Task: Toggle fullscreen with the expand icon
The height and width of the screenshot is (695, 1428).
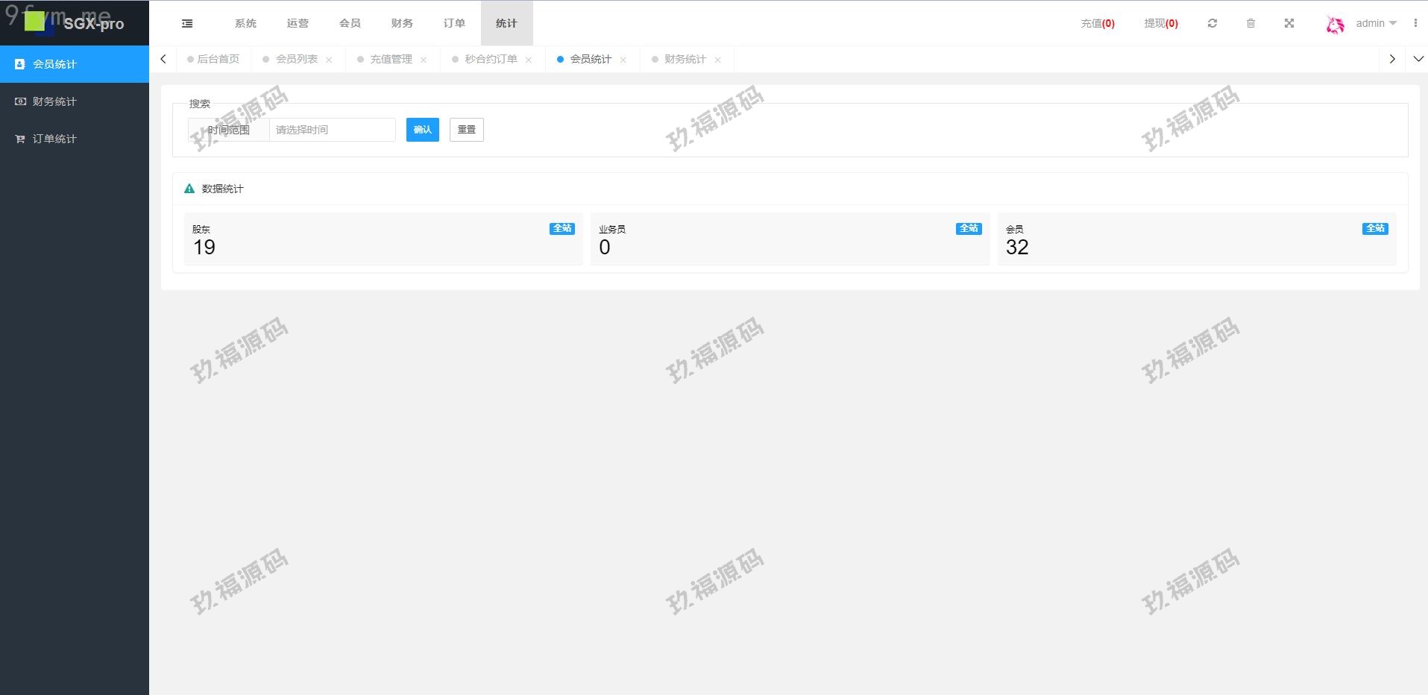Action: 1289,24
